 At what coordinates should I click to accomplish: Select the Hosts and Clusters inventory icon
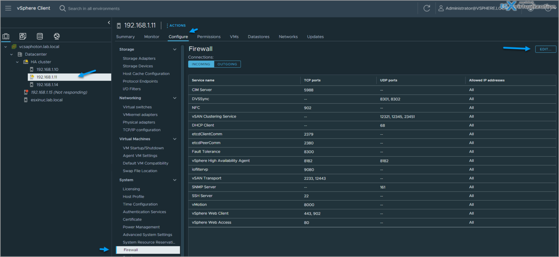[5, 36]
